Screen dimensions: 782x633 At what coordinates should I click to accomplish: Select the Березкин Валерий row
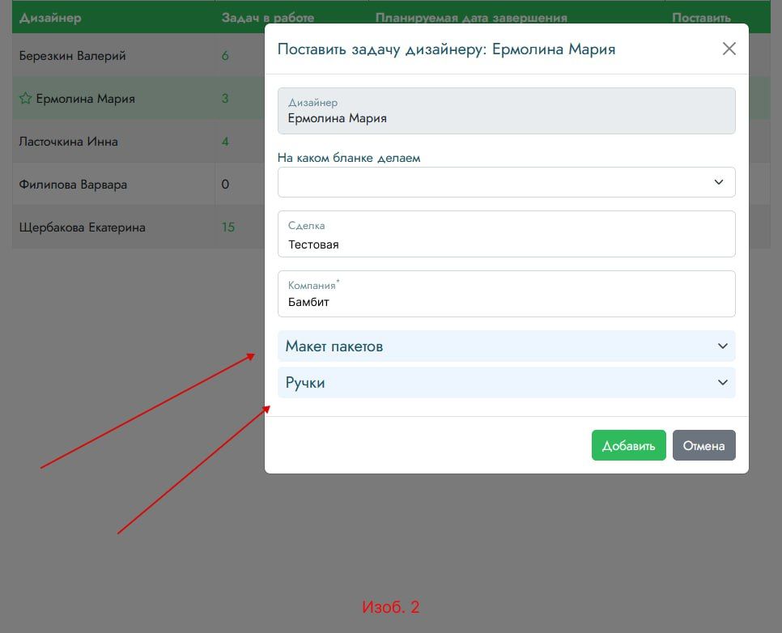[x=73, y=56]
